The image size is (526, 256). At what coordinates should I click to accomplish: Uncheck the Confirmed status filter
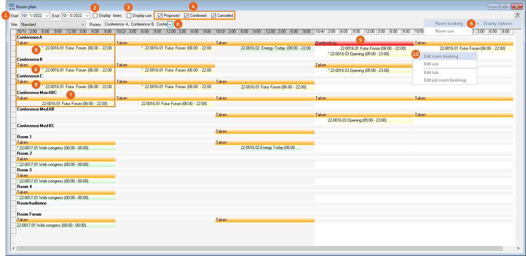(187, 16)
